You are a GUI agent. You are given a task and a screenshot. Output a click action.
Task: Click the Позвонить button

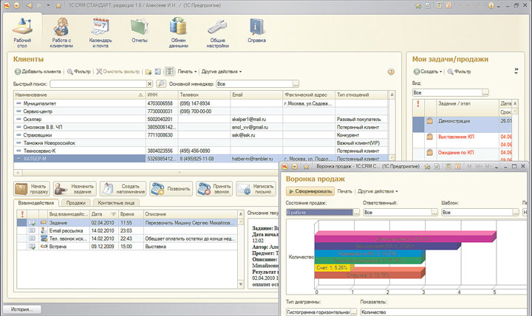[171, 189]
